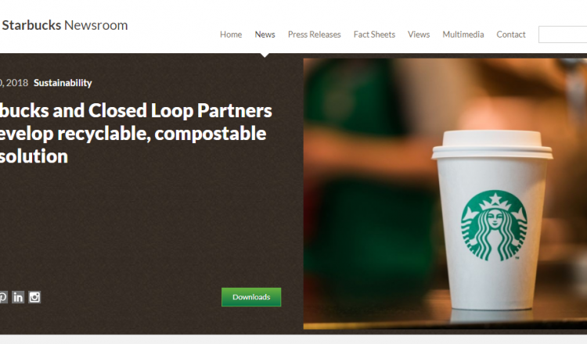This screenshot has width=587, height=344.
Task: Switch to the Multimedia section
Action: (463, 34)
